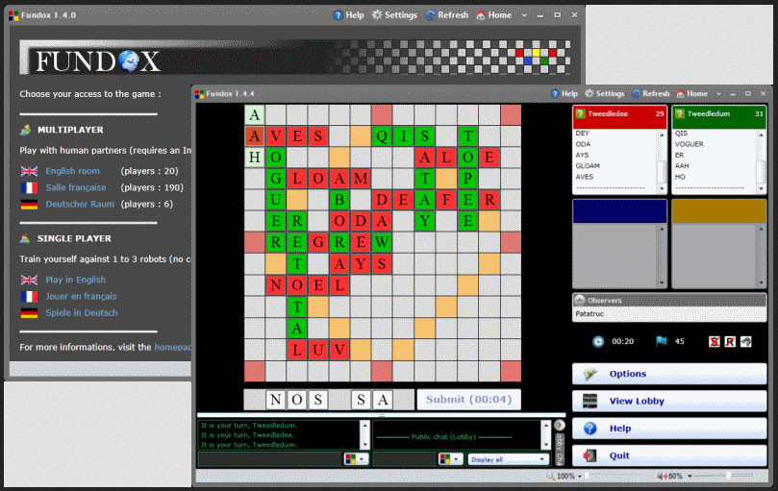Click Refresh in Fundox 1.4.0 title bar
This screenshot has height=491, width=778.
pyautogui.click(x=447, y=15)
